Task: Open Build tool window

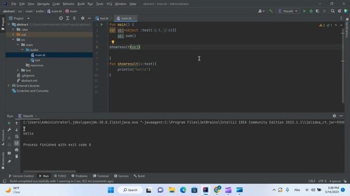Action: pyautogui.click(x=139, y=176)
